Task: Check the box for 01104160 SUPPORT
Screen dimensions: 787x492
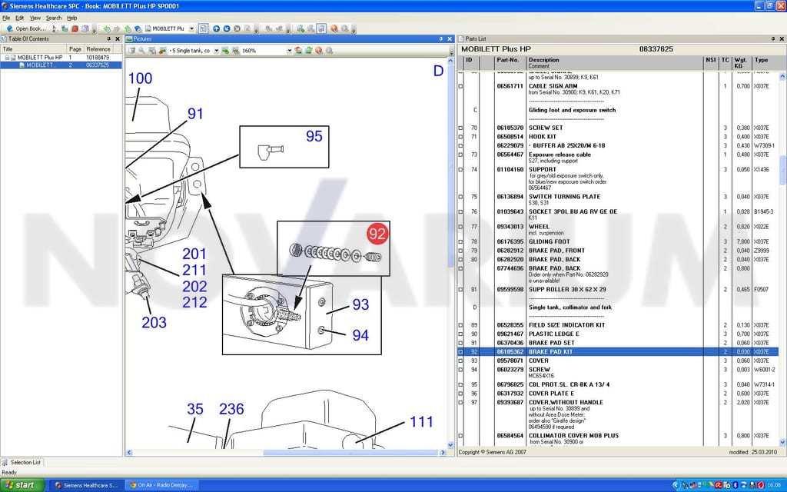Action: pyautogui.click(x=461, y=170)
